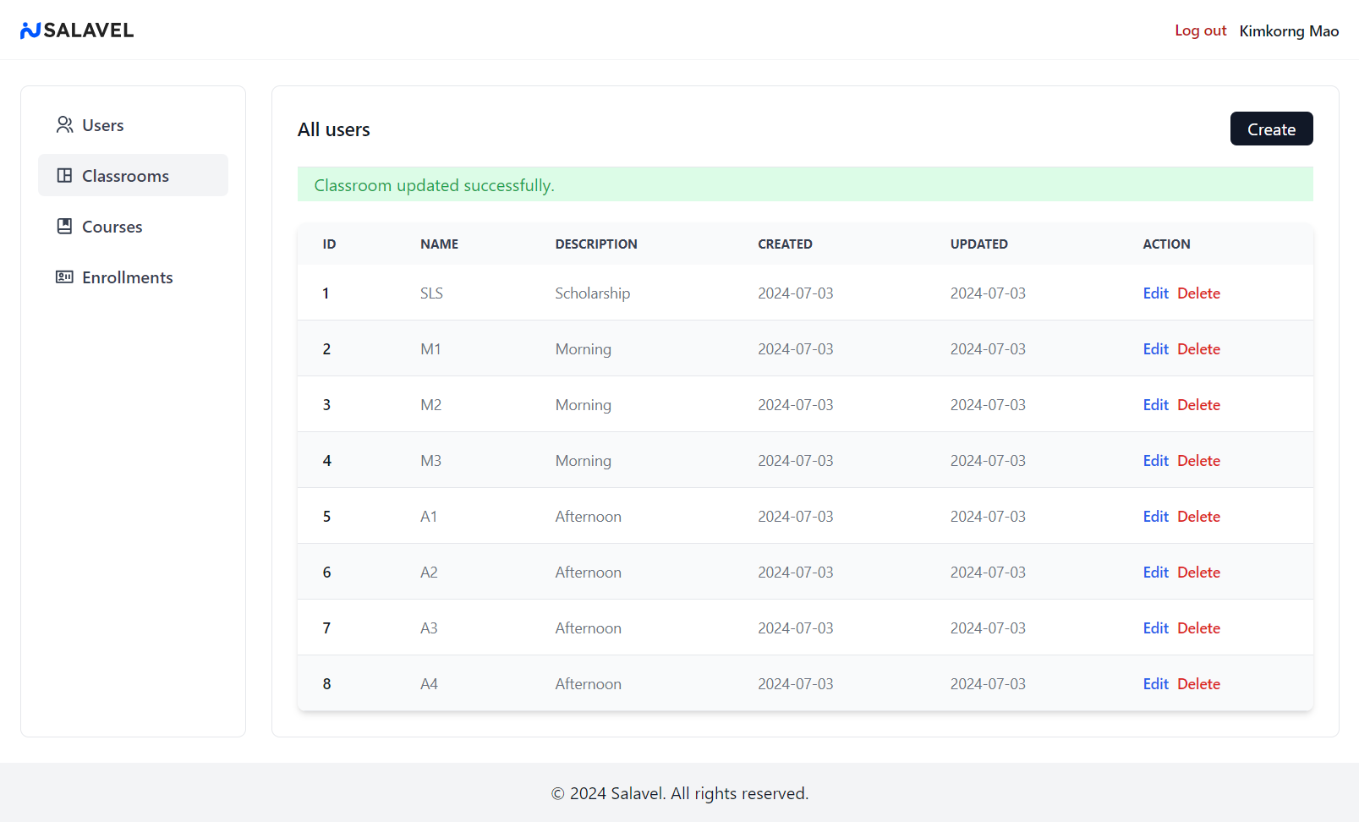This screenshot has width=1359, height=822.
Task: Go to the Courses section
Action: pos(112,227)
